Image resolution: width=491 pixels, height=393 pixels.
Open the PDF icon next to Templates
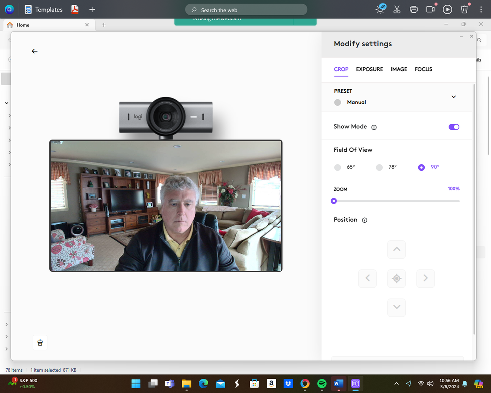click(x=75, y=9)
